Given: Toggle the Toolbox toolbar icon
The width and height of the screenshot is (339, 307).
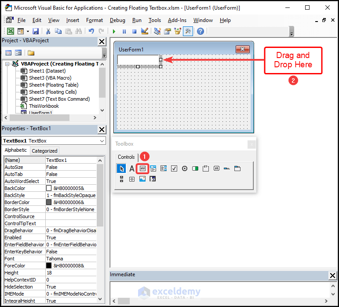Looking at the screenshot, I should click(x=188, y=31).
